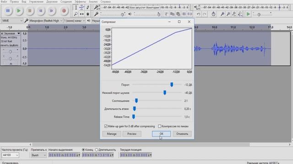Open the Управление menu
The width and height of the screenshot is (293, 164).
(x=36, y=2)
